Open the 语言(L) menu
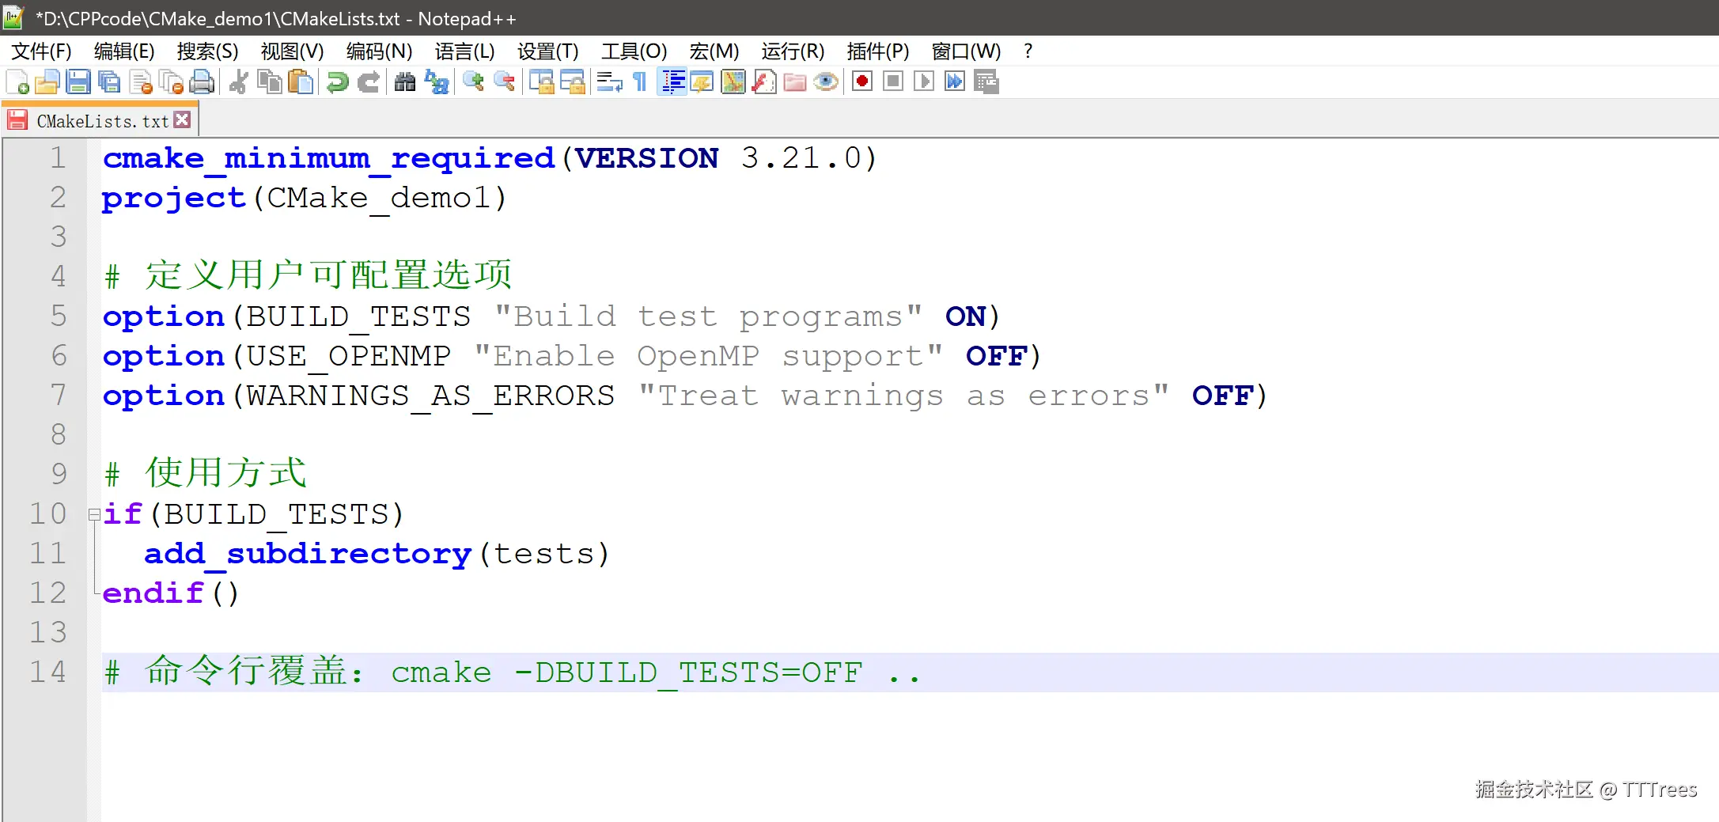Image resolution: width=1719 pixels, height=822 pixels. point(464,51)
